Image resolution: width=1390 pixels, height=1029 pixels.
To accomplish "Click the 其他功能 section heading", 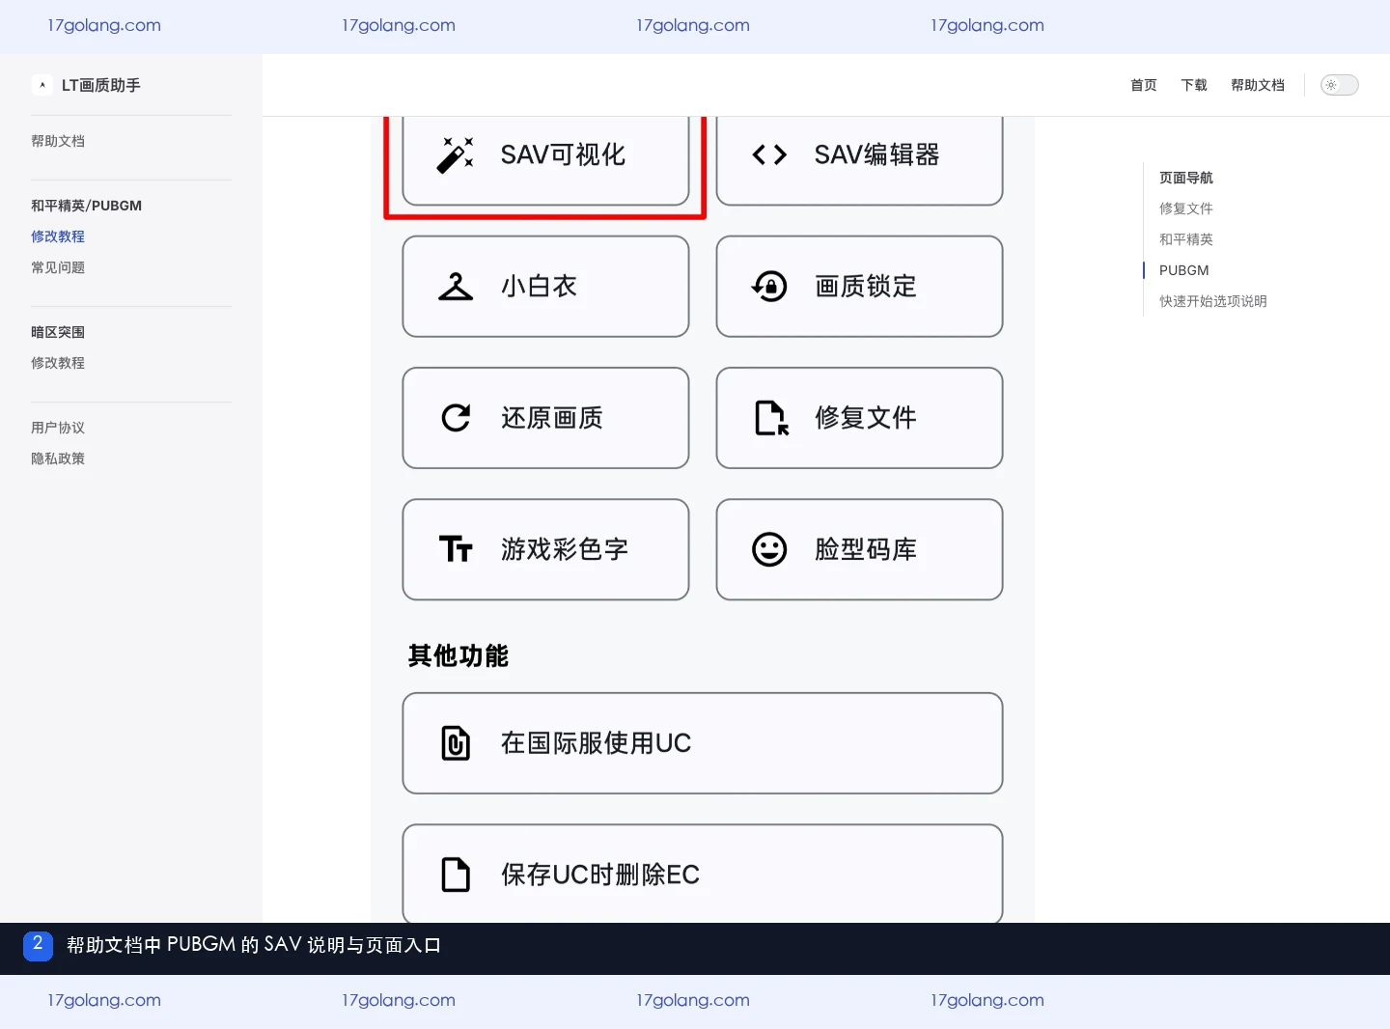I will point(459,656).
